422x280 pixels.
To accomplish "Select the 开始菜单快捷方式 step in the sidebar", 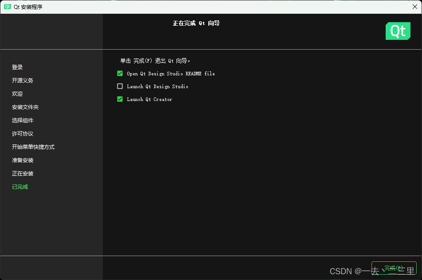I will tap(33, 147).
